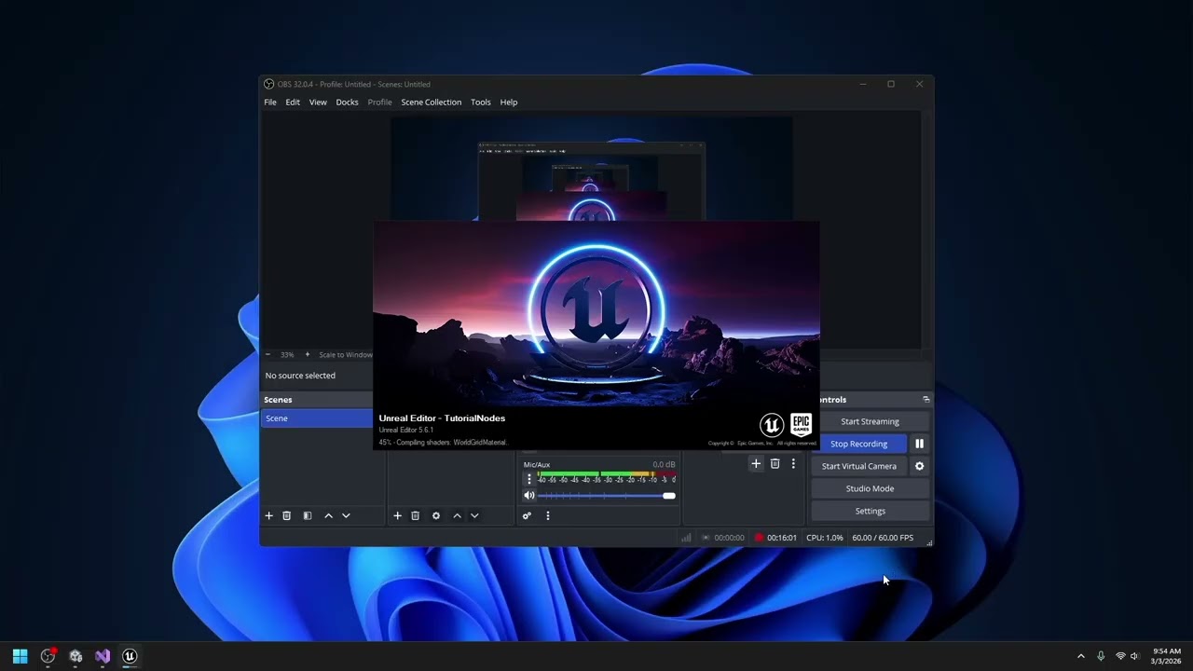Open Visual Studio from the taskbar
This screenshot has width=1193, height=671.
pyautogui.click(x=103, y=656)
